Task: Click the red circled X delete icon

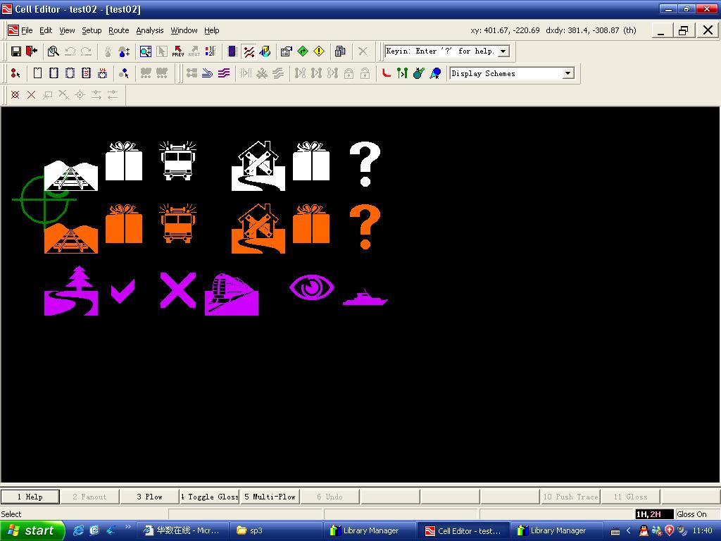Action: tap(15, 95)
